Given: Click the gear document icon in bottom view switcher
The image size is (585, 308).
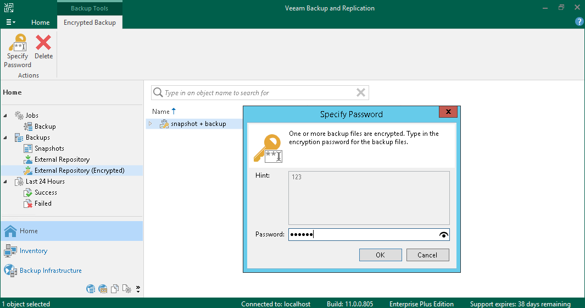Looking at the screenshot, I should click(127, 289).
